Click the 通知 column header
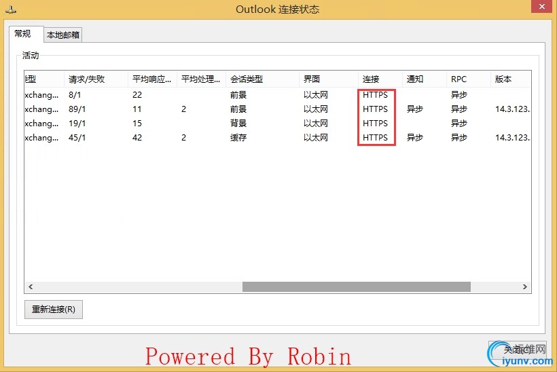Image resolution: width=557 pixels, height=372 pixels. (x=424, y=79)
